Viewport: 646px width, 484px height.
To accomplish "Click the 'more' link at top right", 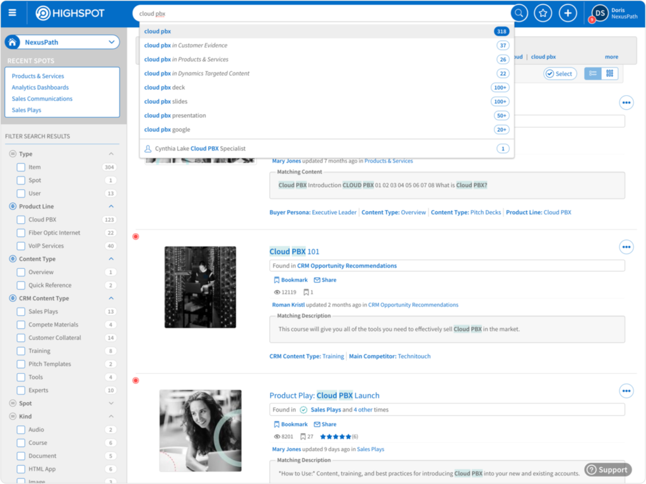I will [x=611, y=57].
